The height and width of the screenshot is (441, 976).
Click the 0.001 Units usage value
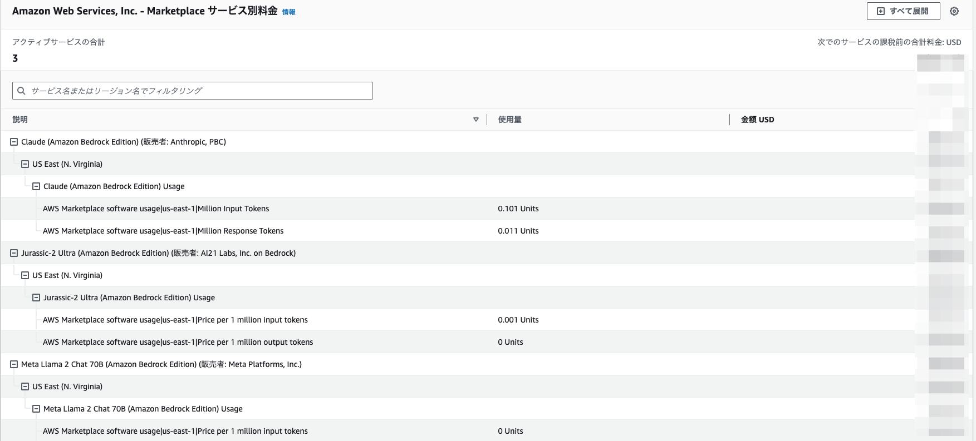click(518, 320)
